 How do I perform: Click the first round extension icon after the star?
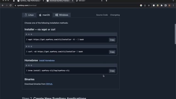(154, 5)
